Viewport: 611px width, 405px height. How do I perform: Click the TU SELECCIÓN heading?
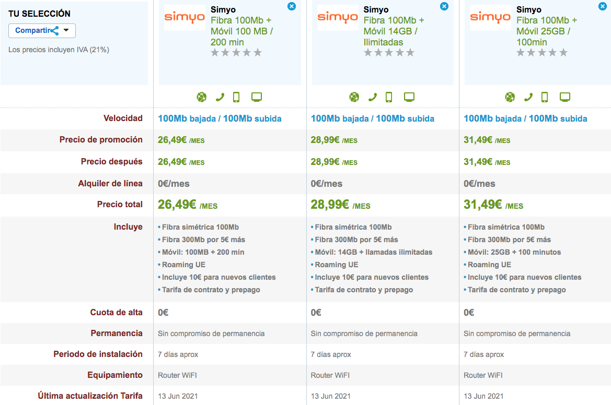pos(39,14)
